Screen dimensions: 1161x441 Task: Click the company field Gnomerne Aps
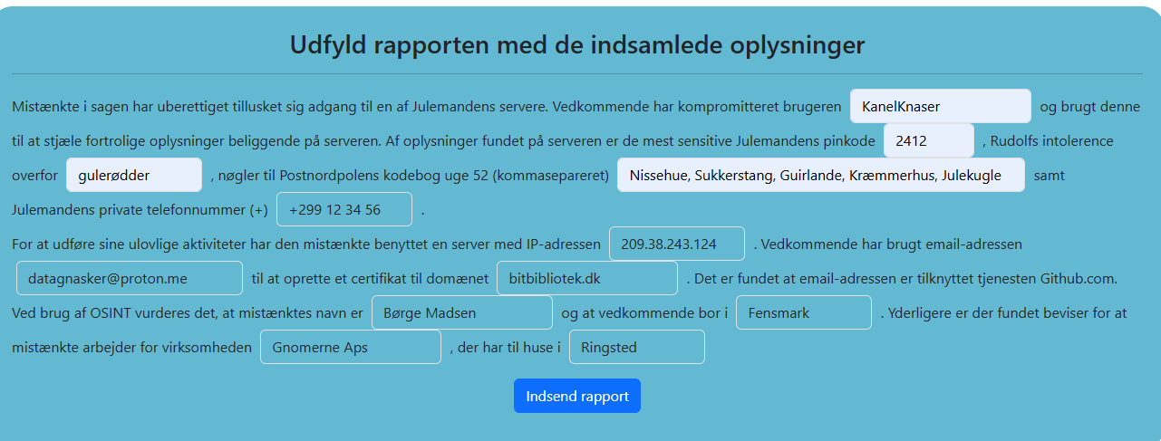[x=350, y=347]
